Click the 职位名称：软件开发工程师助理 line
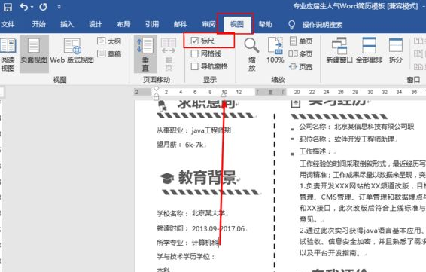The height and width of the screenshot is (272, 426). (347, 139)
